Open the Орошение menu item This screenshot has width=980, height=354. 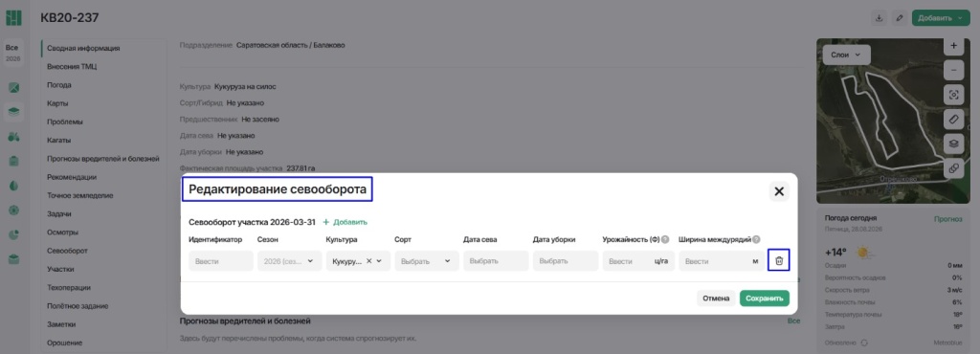[x=64, y=343]
